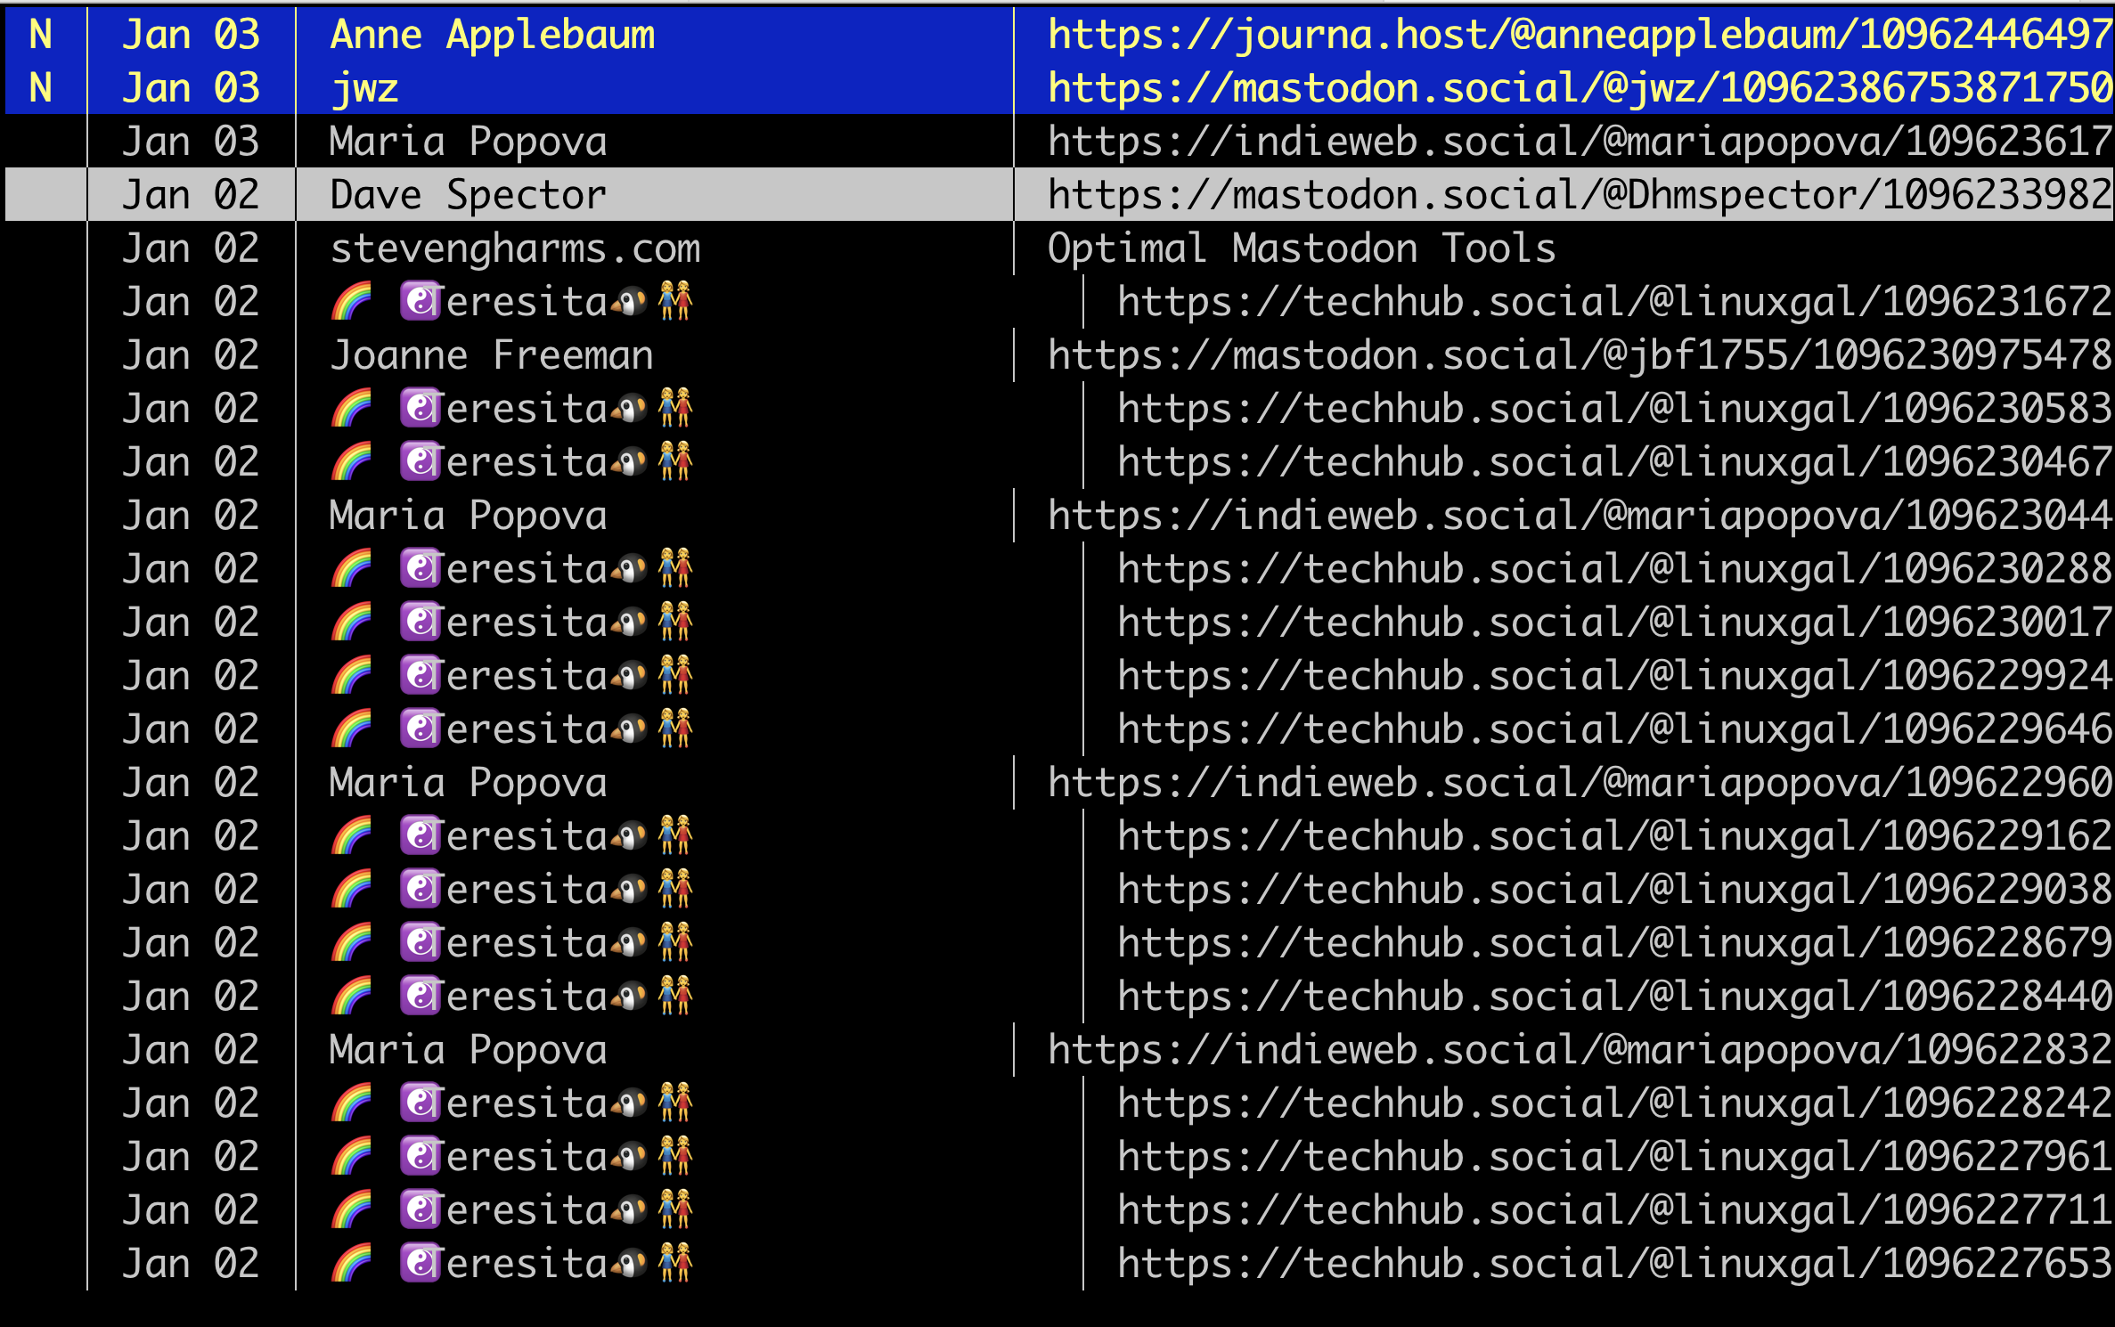
Task: Click the Jan 03 date on jwz row
Action: coord(191,88)
